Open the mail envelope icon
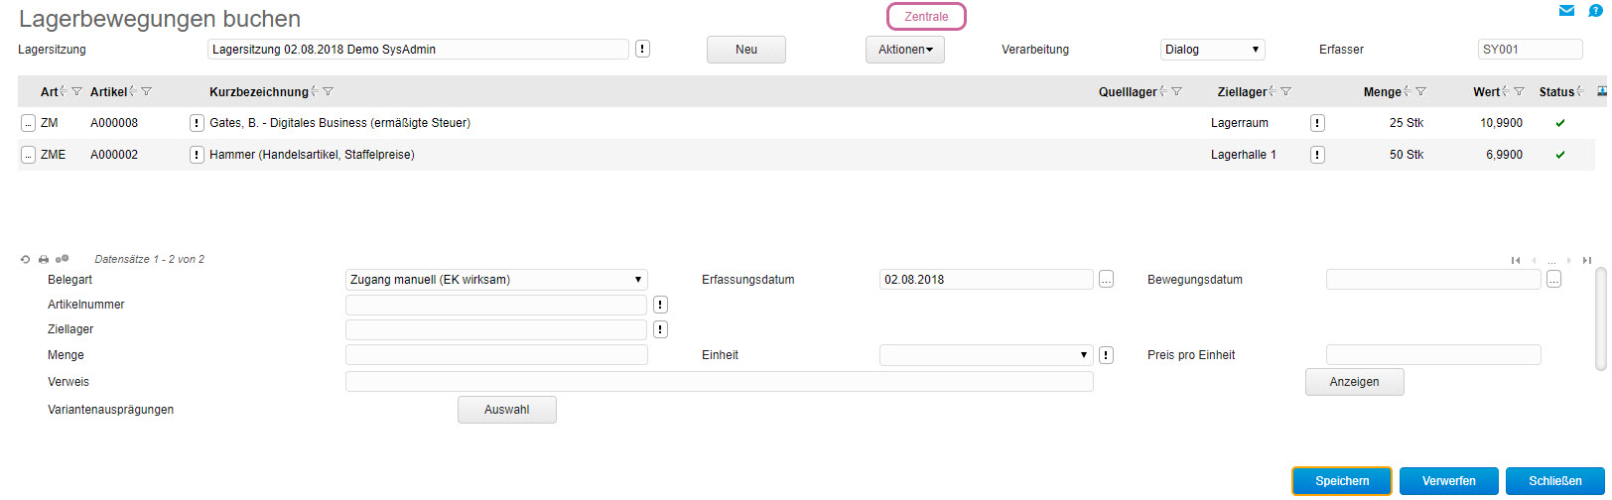 (1566, 11)
